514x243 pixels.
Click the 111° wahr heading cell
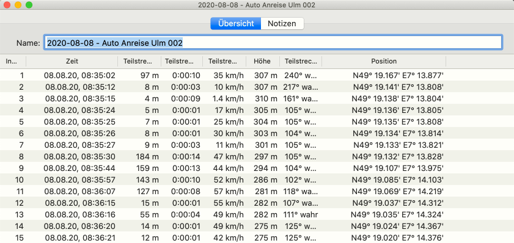300,214
